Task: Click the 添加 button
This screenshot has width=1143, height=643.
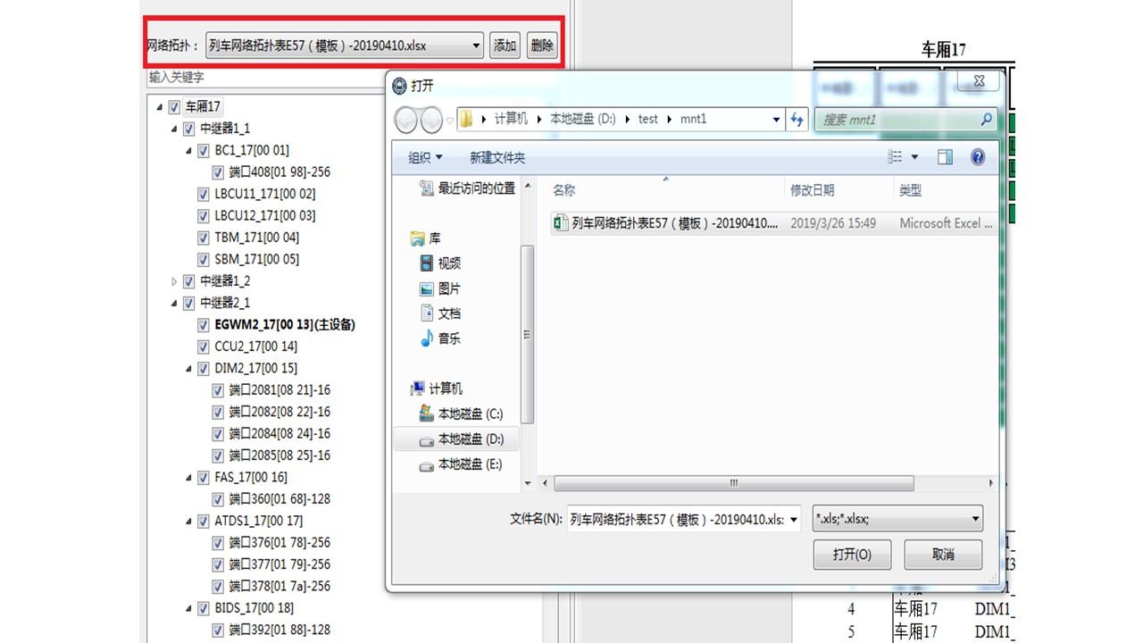Action: click(x=505, y=46)
